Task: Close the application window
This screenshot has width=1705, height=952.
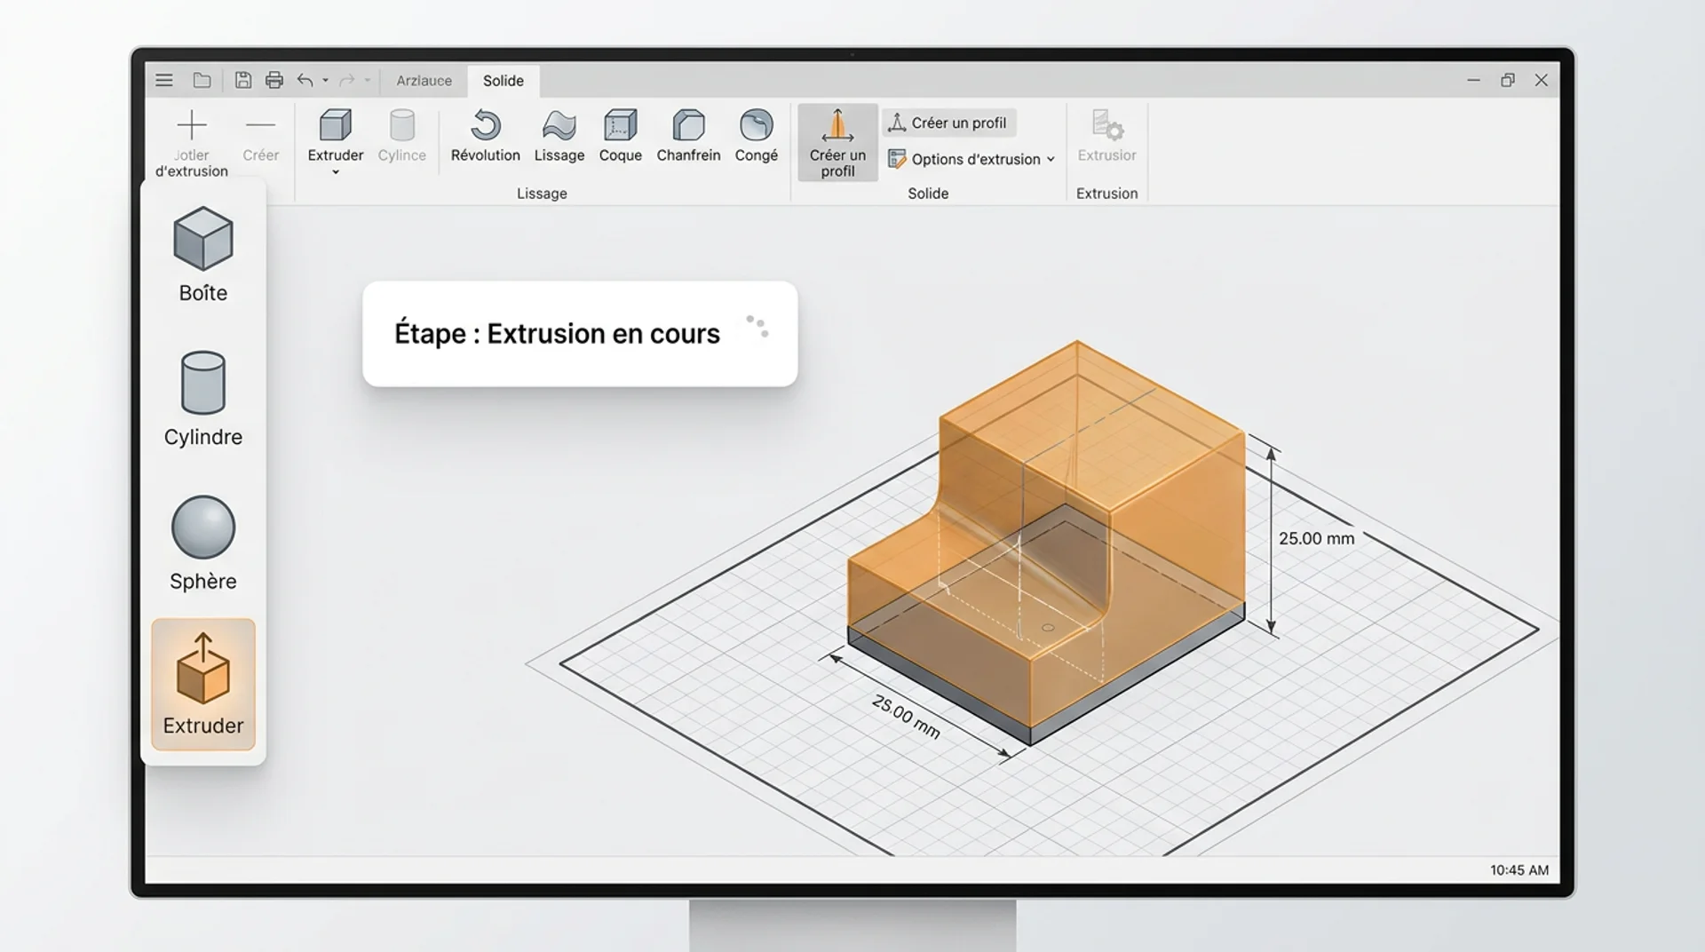Action: point(1542,80)
